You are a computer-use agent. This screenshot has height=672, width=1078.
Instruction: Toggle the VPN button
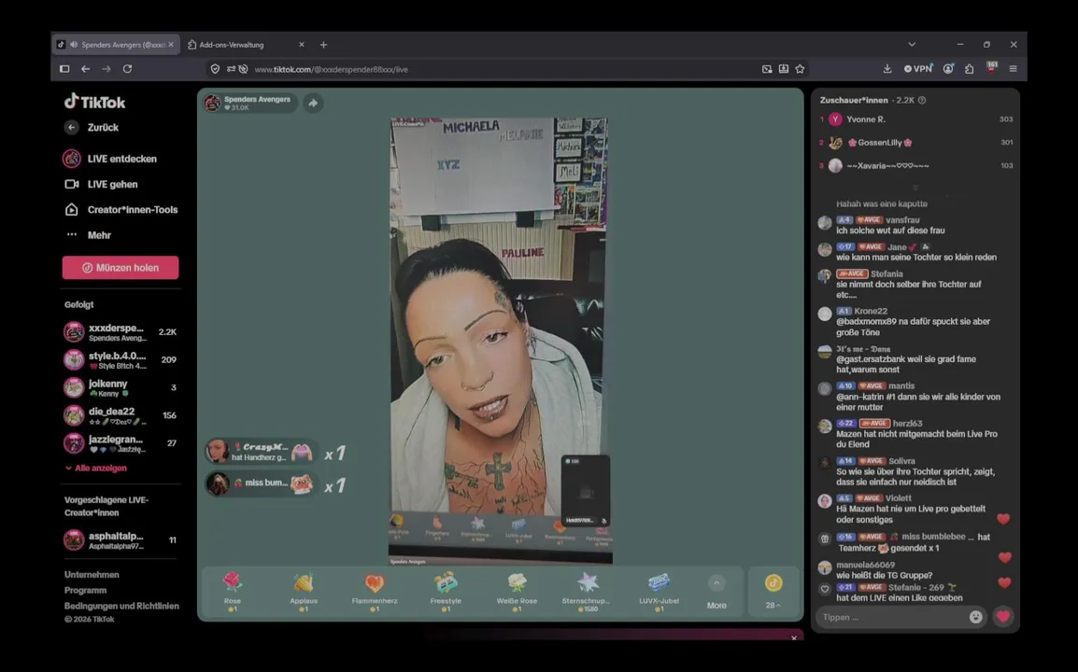coord(918,69)
